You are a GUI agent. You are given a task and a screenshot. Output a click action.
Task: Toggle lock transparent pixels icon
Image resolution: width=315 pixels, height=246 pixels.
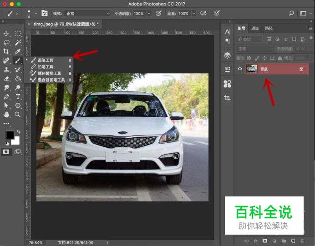click(x=249, y=58)
